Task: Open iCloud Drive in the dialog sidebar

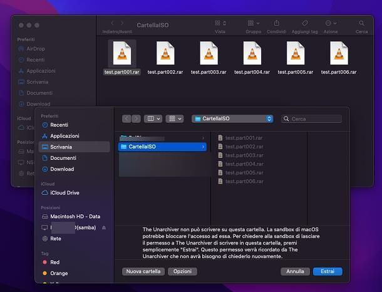Action: [x=64, y=193]
